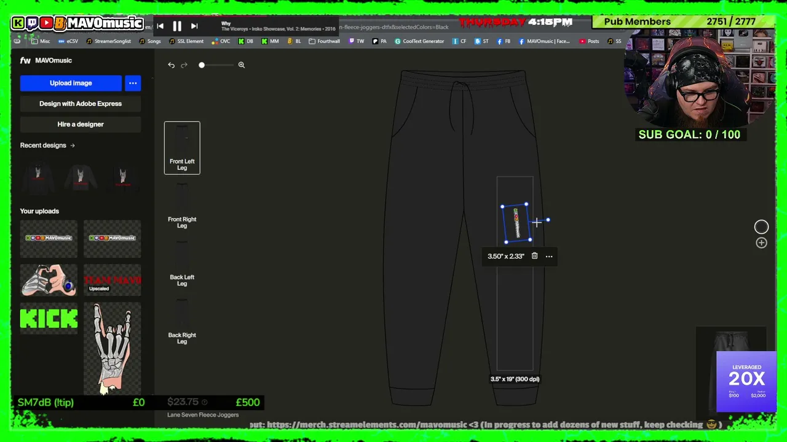Select the Front Left Leg placement
Screen dimensions: 787x442
(x=182, y=148)
